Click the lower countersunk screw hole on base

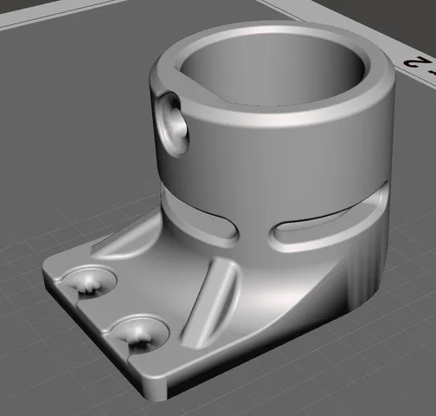tap(139, 334)
